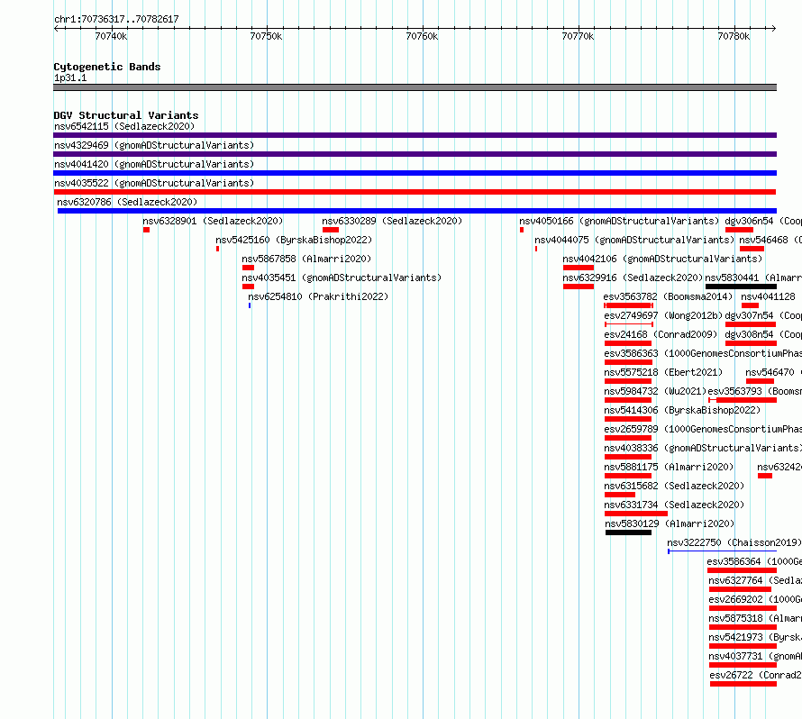Image resolution: width=802 pixels, height=719 pixels.
Task: Select the nsv5984732 (Wu2021) label
Action: point(655,391)
